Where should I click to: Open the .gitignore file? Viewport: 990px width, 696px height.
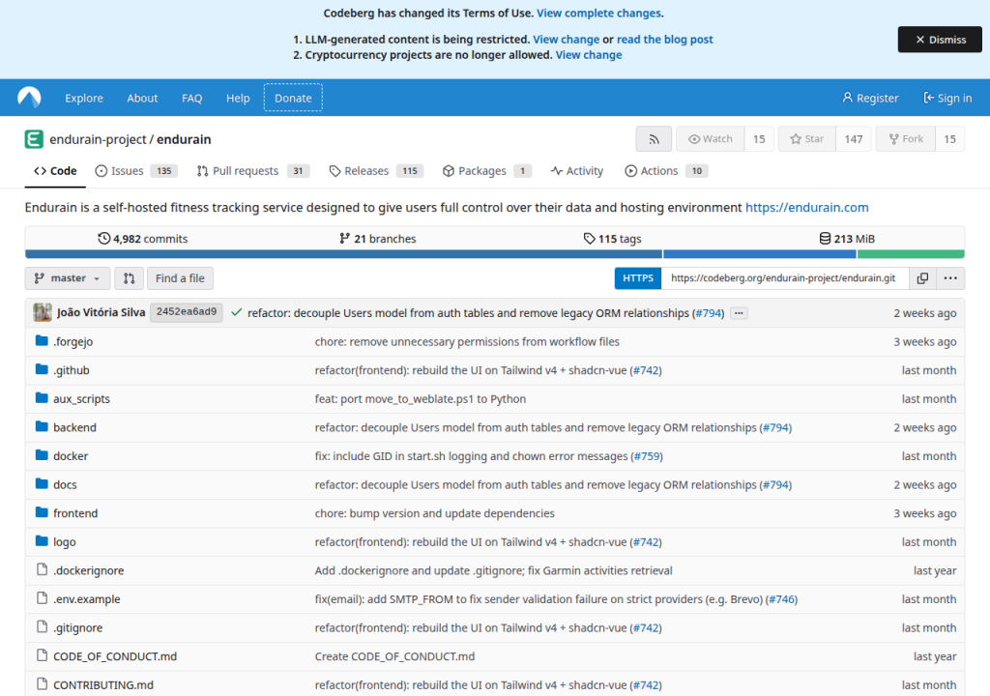77,627
